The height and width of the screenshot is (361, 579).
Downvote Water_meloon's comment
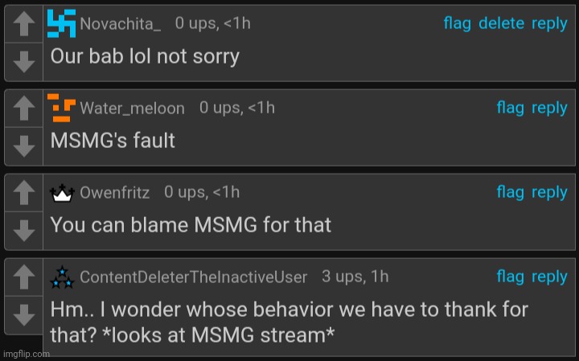pos(24,145)
